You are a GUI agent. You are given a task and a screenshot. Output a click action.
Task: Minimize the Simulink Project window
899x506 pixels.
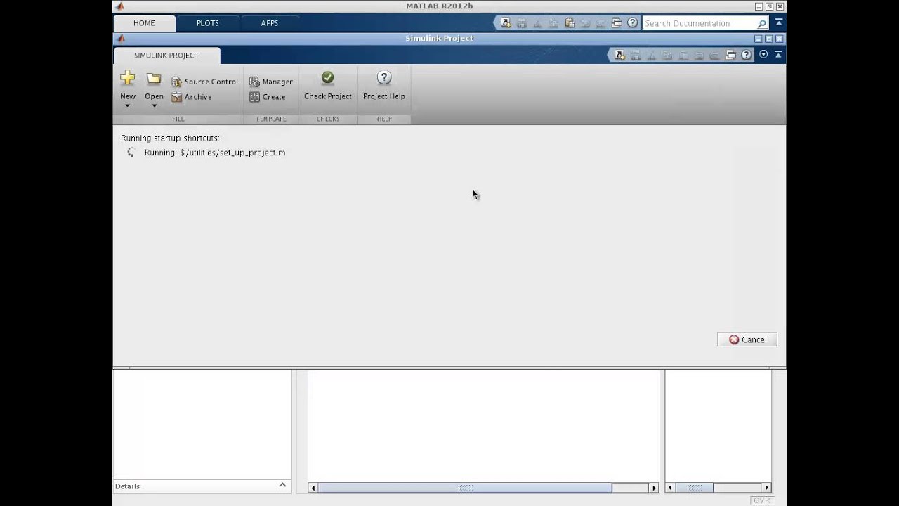tap(758, 39)
